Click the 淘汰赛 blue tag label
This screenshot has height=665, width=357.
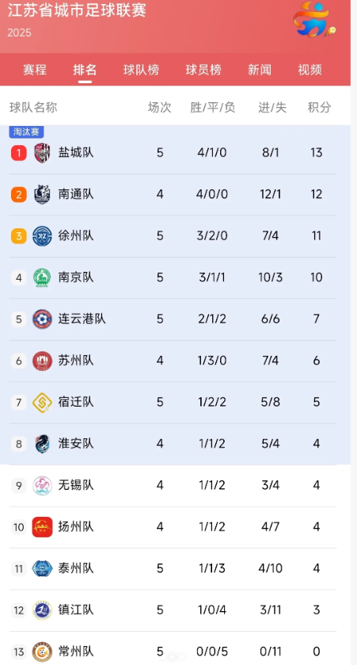[26, 132]
